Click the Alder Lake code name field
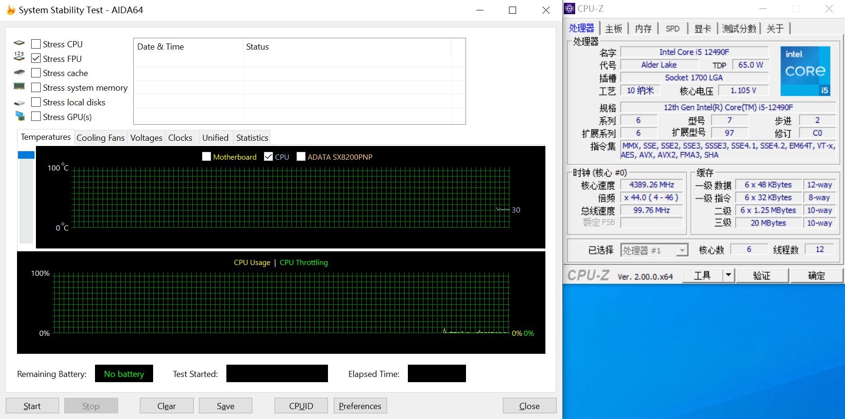The image size is (845, 419). 659,65
